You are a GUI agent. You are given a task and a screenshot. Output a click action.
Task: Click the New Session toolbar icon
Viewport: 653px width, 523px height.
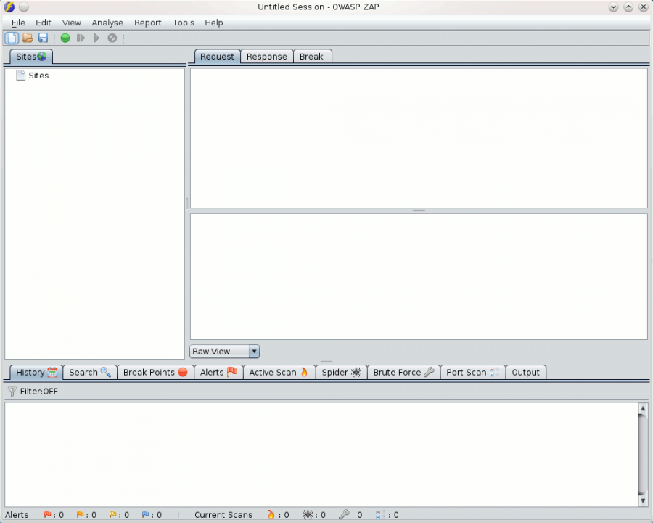tap(12, 38)
